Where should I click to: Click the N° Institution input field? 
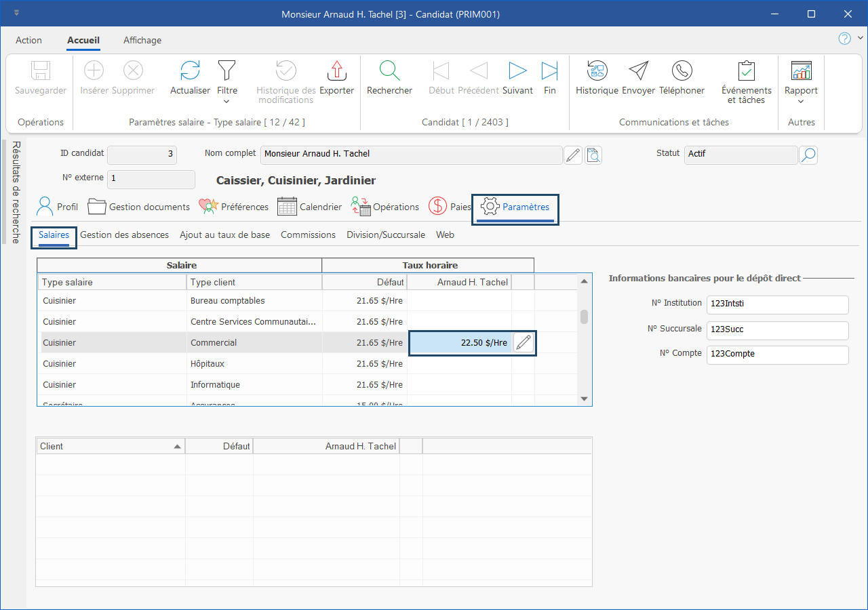pos(777,304)
